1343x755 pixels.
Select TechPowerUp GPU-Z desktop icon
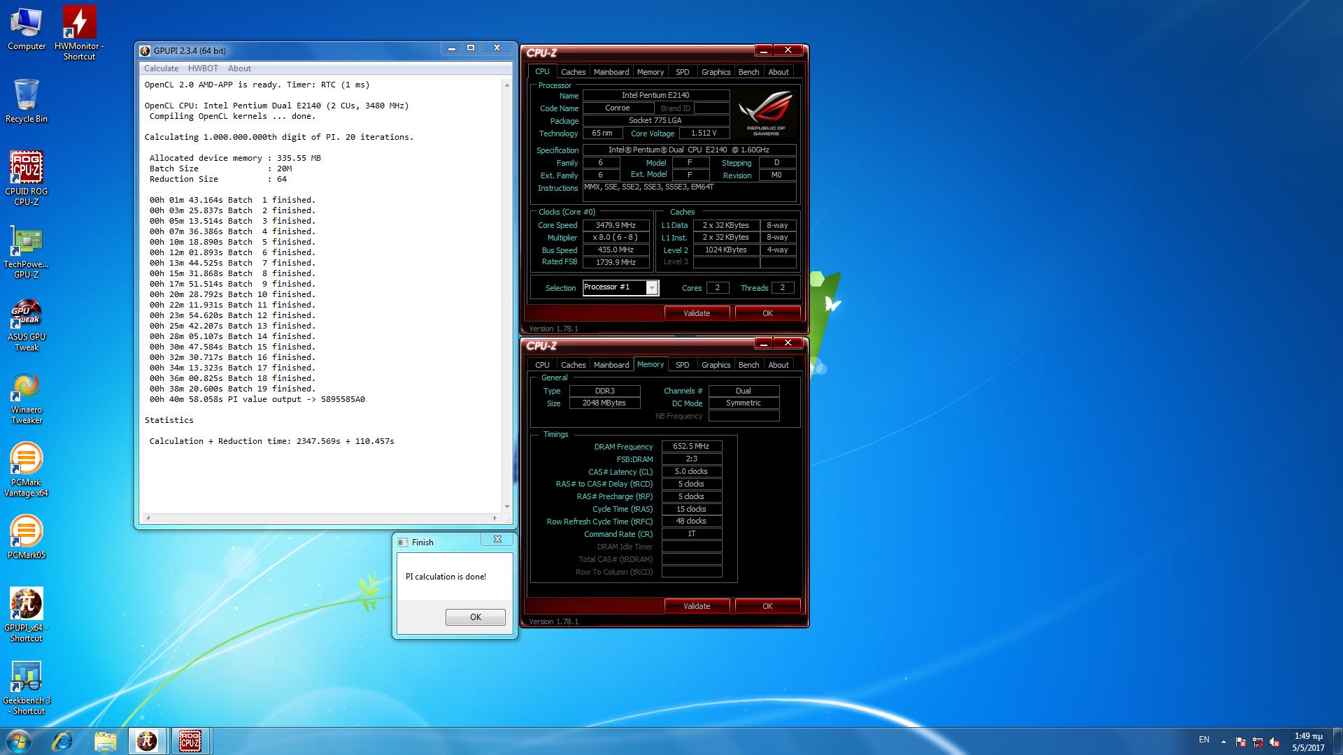27,253
